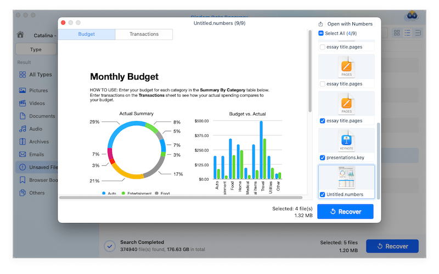Uncheck the ticked essay title.pages checkbox
This screenshot has width=439, height=274.
[322, 121]
